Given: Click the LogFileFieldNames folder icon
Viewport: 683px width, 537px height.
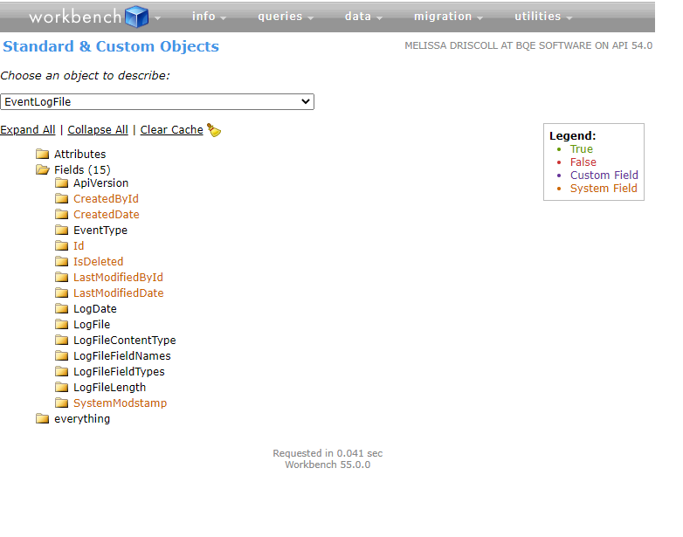Looking at the screenshot, I should click(61, 356).
